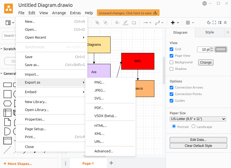The width and height of the screenshot is (231, 168).
Task: Click Clear Default Style button
Action: point(198,146)
